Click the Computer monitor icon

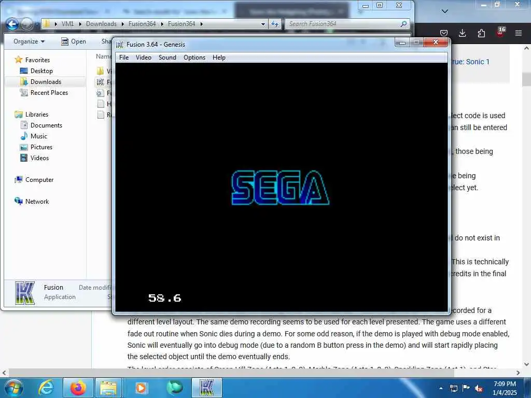tap(18, 180)
